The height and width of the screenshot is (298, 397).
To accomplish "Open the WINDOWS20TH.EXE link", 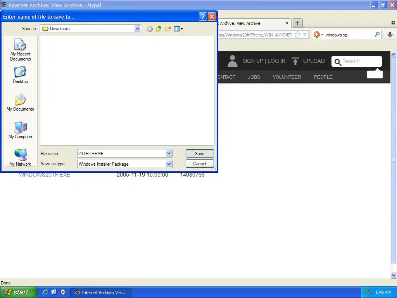I will click(x=45, y=175).
